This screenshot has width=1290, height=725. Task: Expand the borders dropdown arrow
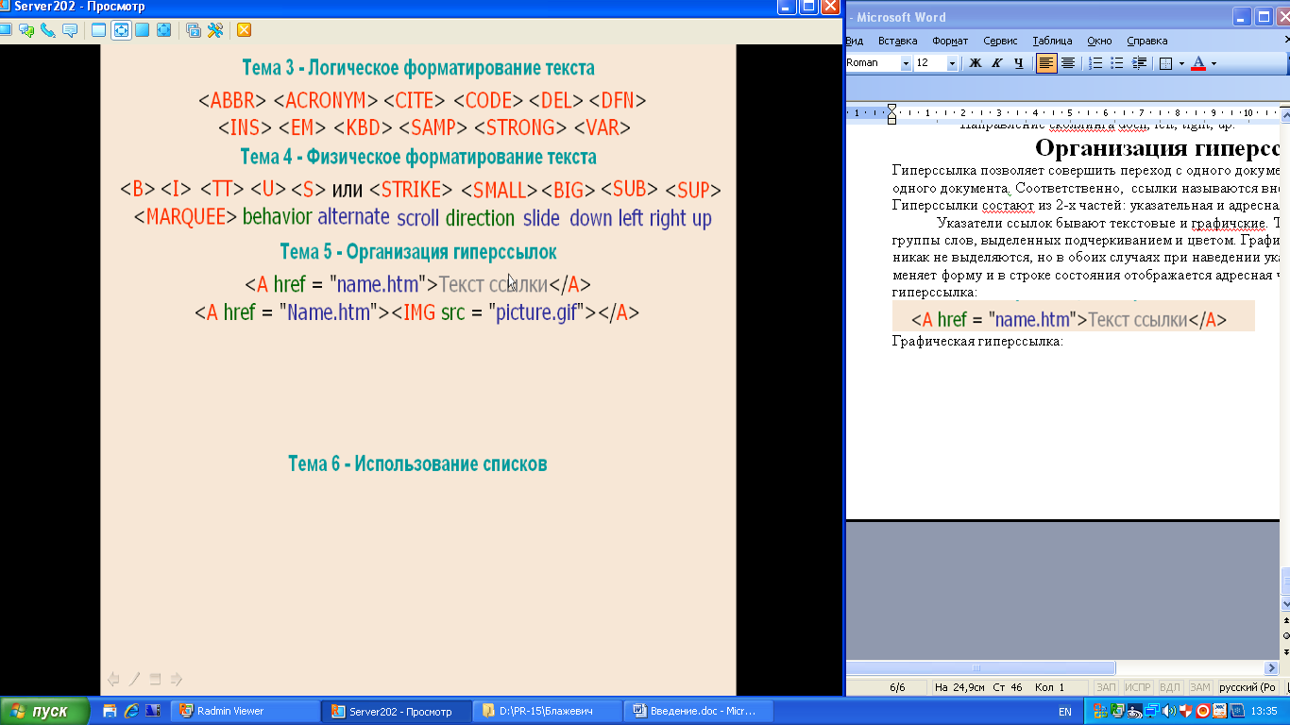(1180, 64)
